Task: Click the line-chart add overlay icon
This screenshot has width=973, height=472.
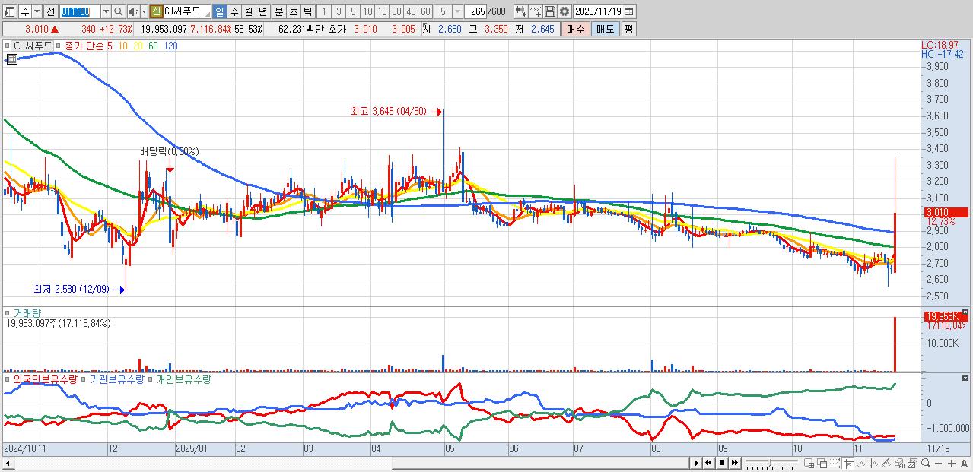Action: pos(536,11)
